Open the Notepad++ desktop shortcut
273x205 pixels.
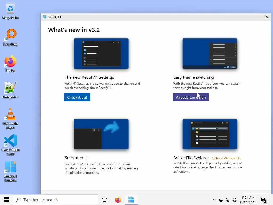click(x=10, y=90)
